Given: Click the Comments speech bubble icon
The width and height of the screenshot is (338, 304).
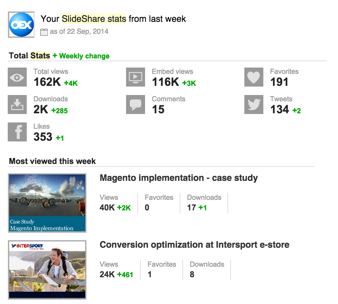Looking at the screenshot, I should 136,104.
